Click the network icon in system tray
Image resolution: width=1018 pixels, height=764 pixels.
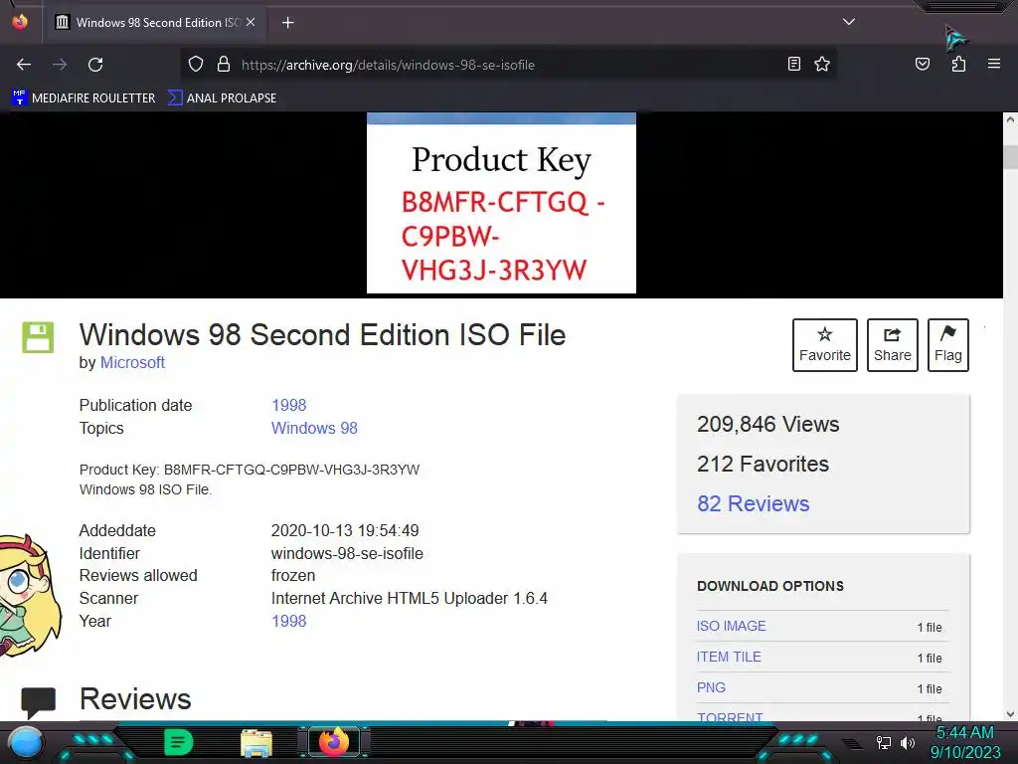click(883, 742)
